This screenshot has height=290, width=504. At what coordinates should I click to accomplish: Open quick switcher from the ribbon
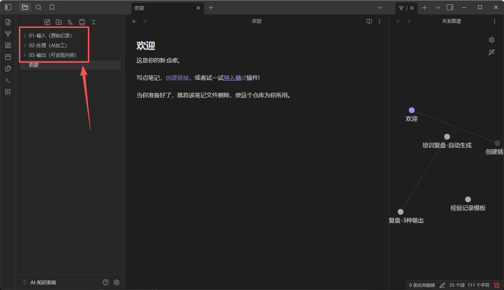pos(8,22)
